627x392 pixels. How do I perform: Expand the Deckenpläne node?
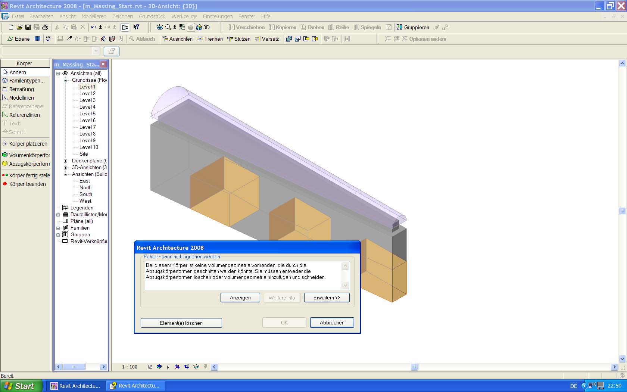[66, 161]
